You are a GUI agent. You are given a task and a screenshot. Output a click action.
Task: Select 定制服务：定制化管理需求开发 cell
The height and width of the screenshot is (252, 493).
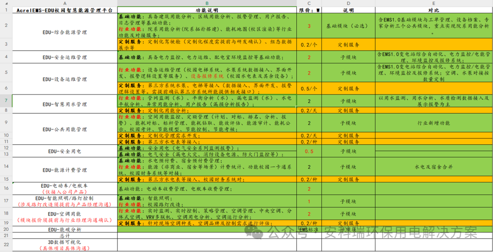tap(207, 136)
